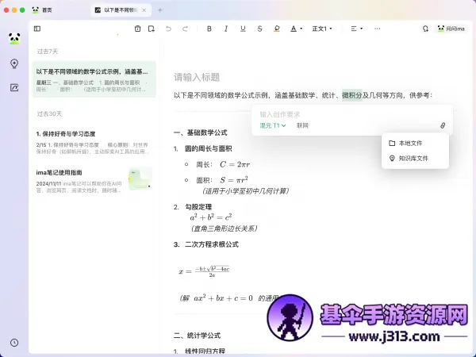Click the 问问ima button
476x357 pixels.
click(x=451, y=29)
